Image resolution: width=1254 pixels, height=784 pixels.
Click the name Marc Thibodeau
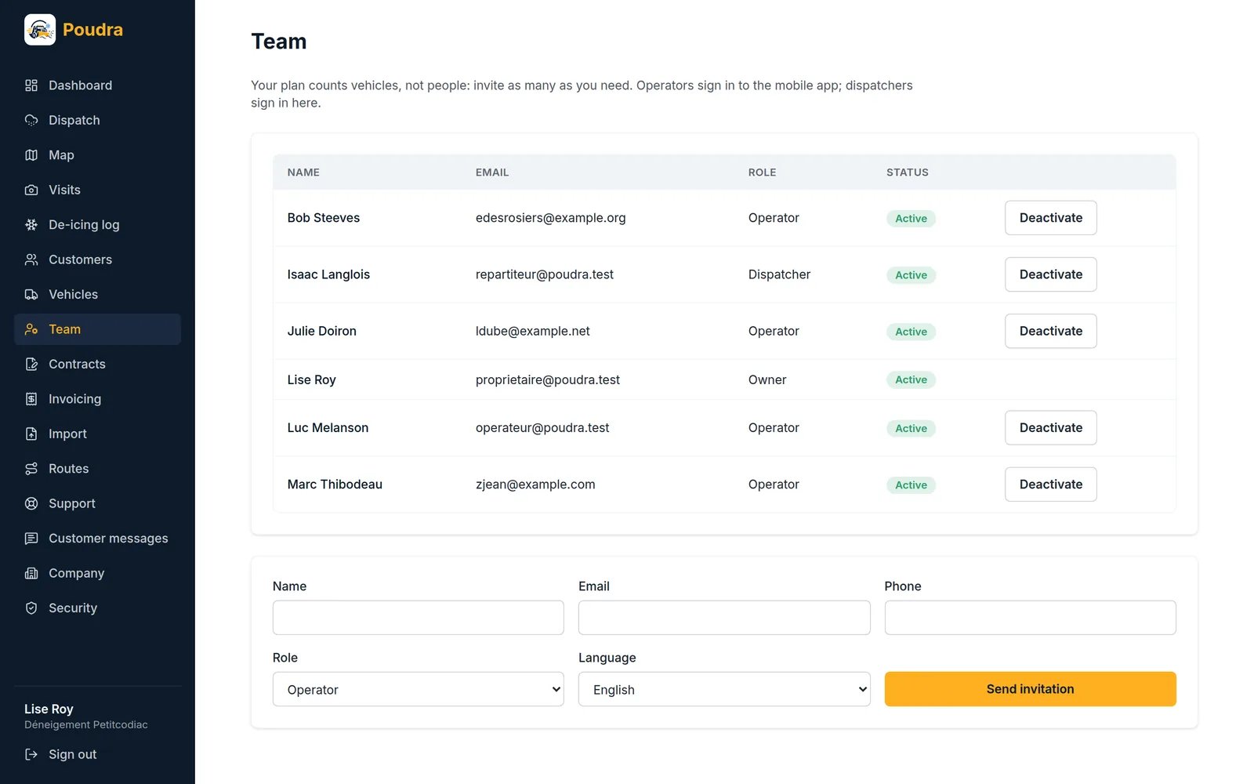click(x=335, y=485)
